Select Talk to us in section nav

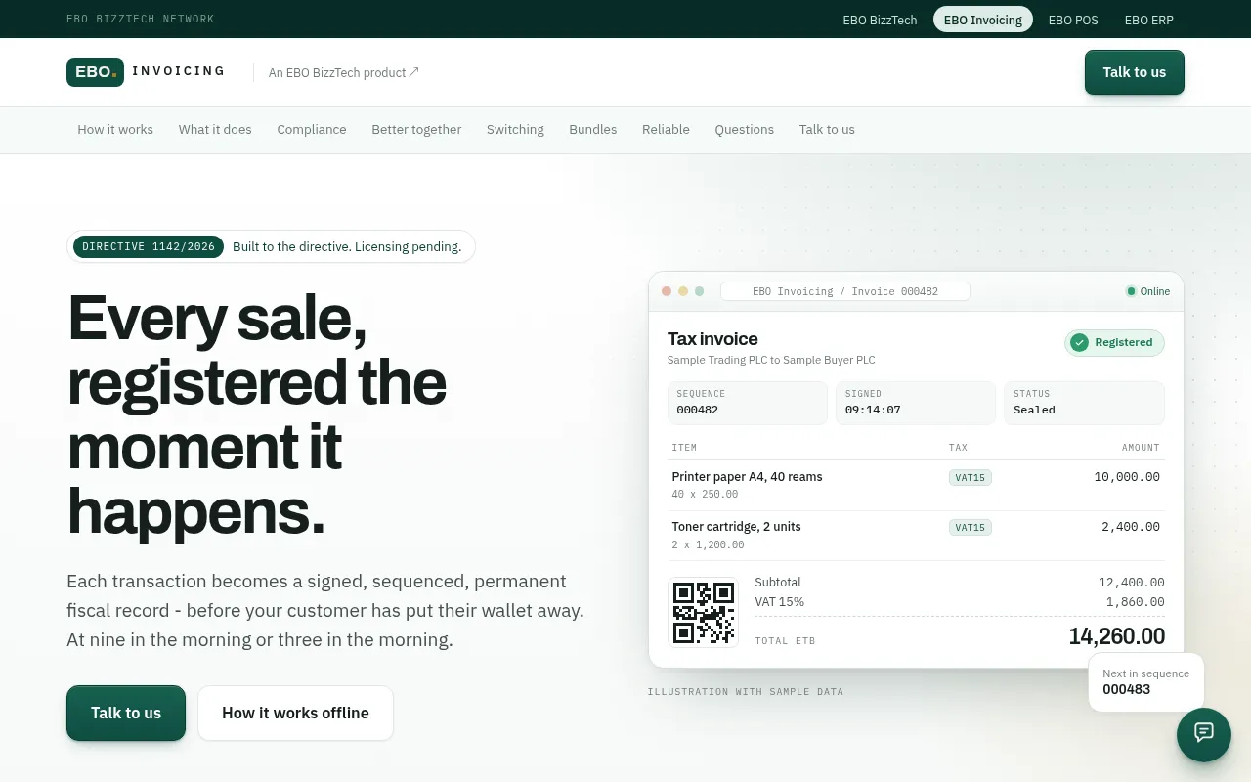[827, 130]
